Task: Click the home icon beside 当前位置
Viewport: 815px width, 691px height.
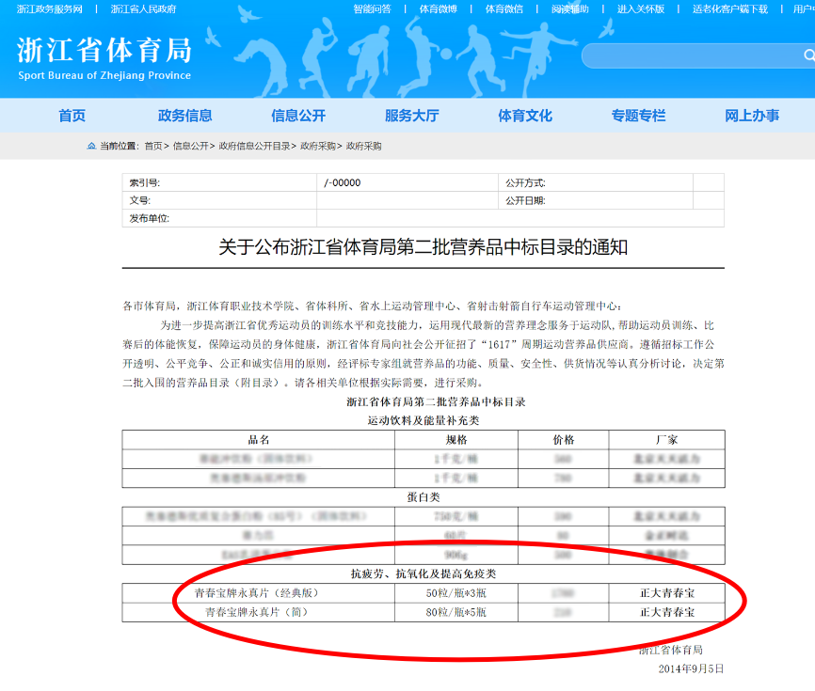Action: coord(91,146)
